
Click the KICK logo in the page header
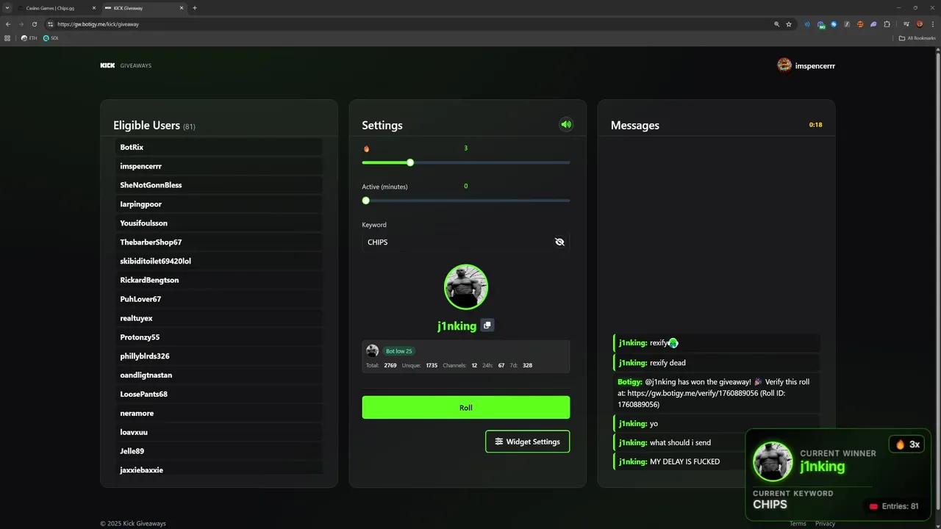click(107, 65)
